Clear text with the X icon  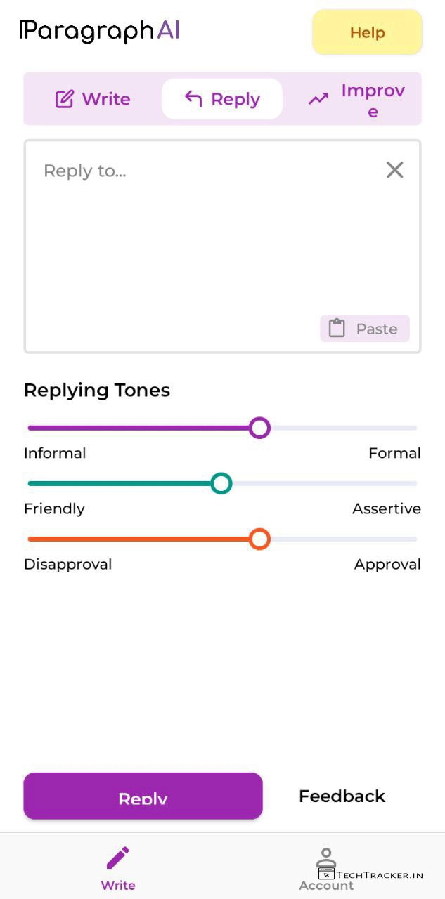click(x=394, y=170)
